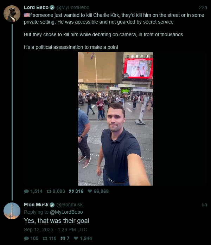Open the @MyLordBebo handle in header

click(73, 7)
